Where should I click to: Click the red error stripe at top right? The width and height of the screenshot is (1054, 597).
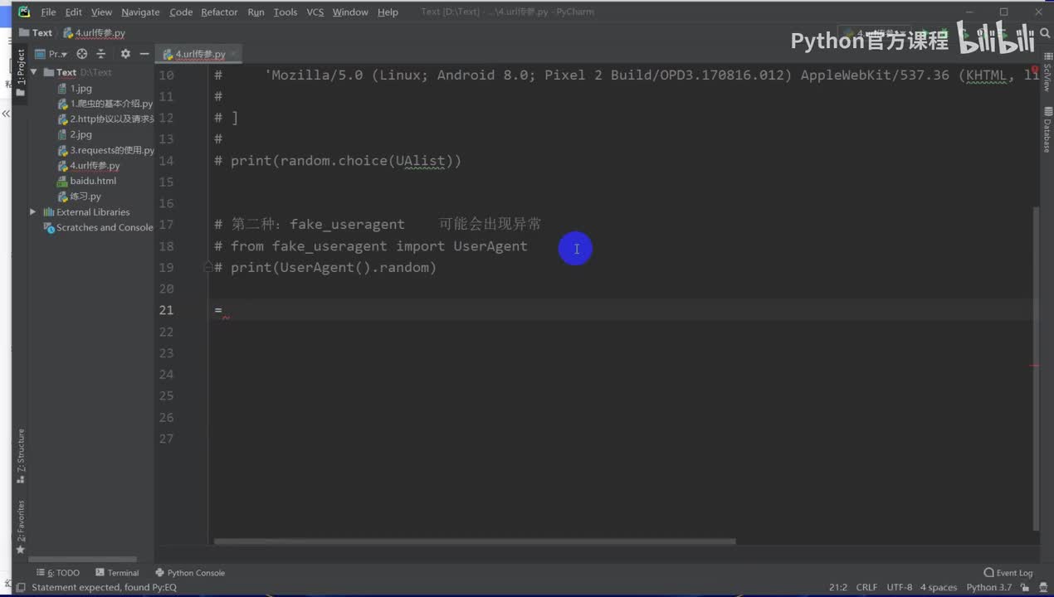click(x=1035, y=70)
